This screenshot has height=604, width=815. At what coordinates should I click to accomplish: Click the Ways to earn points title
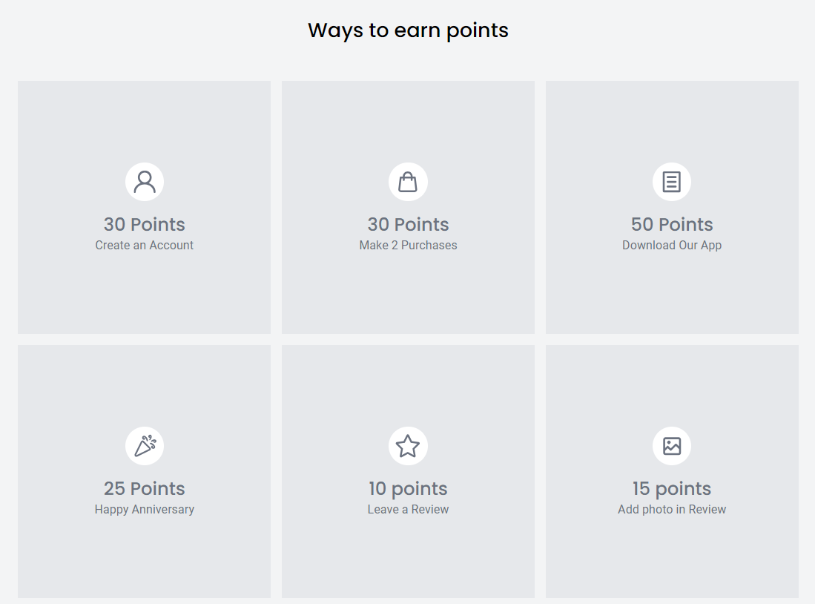click(408, 30)
